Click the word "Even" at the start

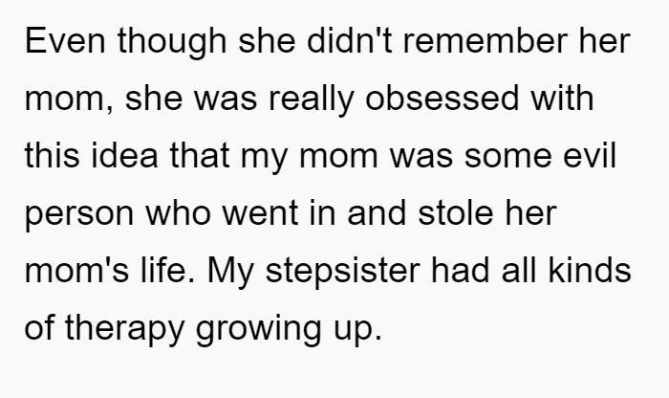[65, 40]
